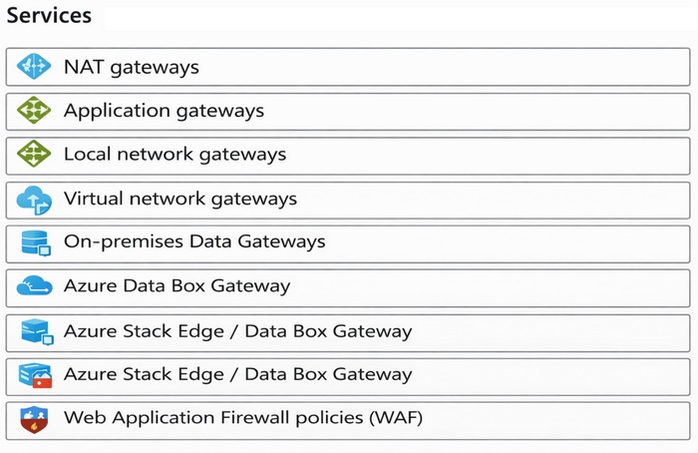Open NAT gateways service
This screenshot has height=453, width=698.
(132, 67)
